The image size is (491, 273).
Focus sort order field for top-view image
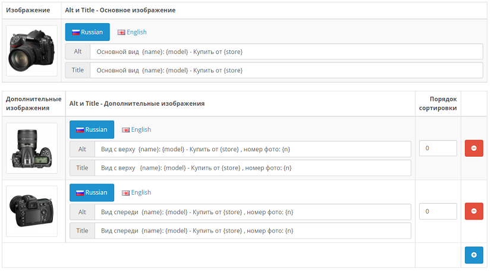point(438,148)
